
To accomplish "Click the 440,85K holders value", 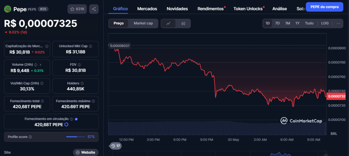I will point(75,89).
